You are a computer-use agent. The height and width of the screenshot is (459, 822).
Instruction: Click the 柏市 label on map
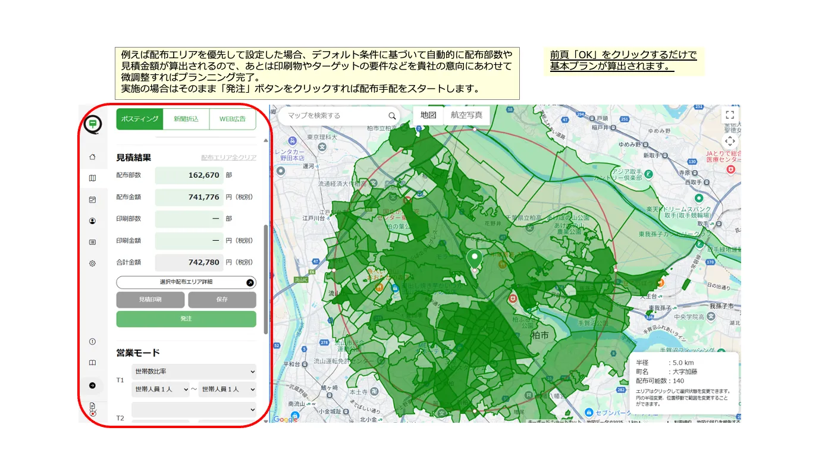click(x=541, y=335)
